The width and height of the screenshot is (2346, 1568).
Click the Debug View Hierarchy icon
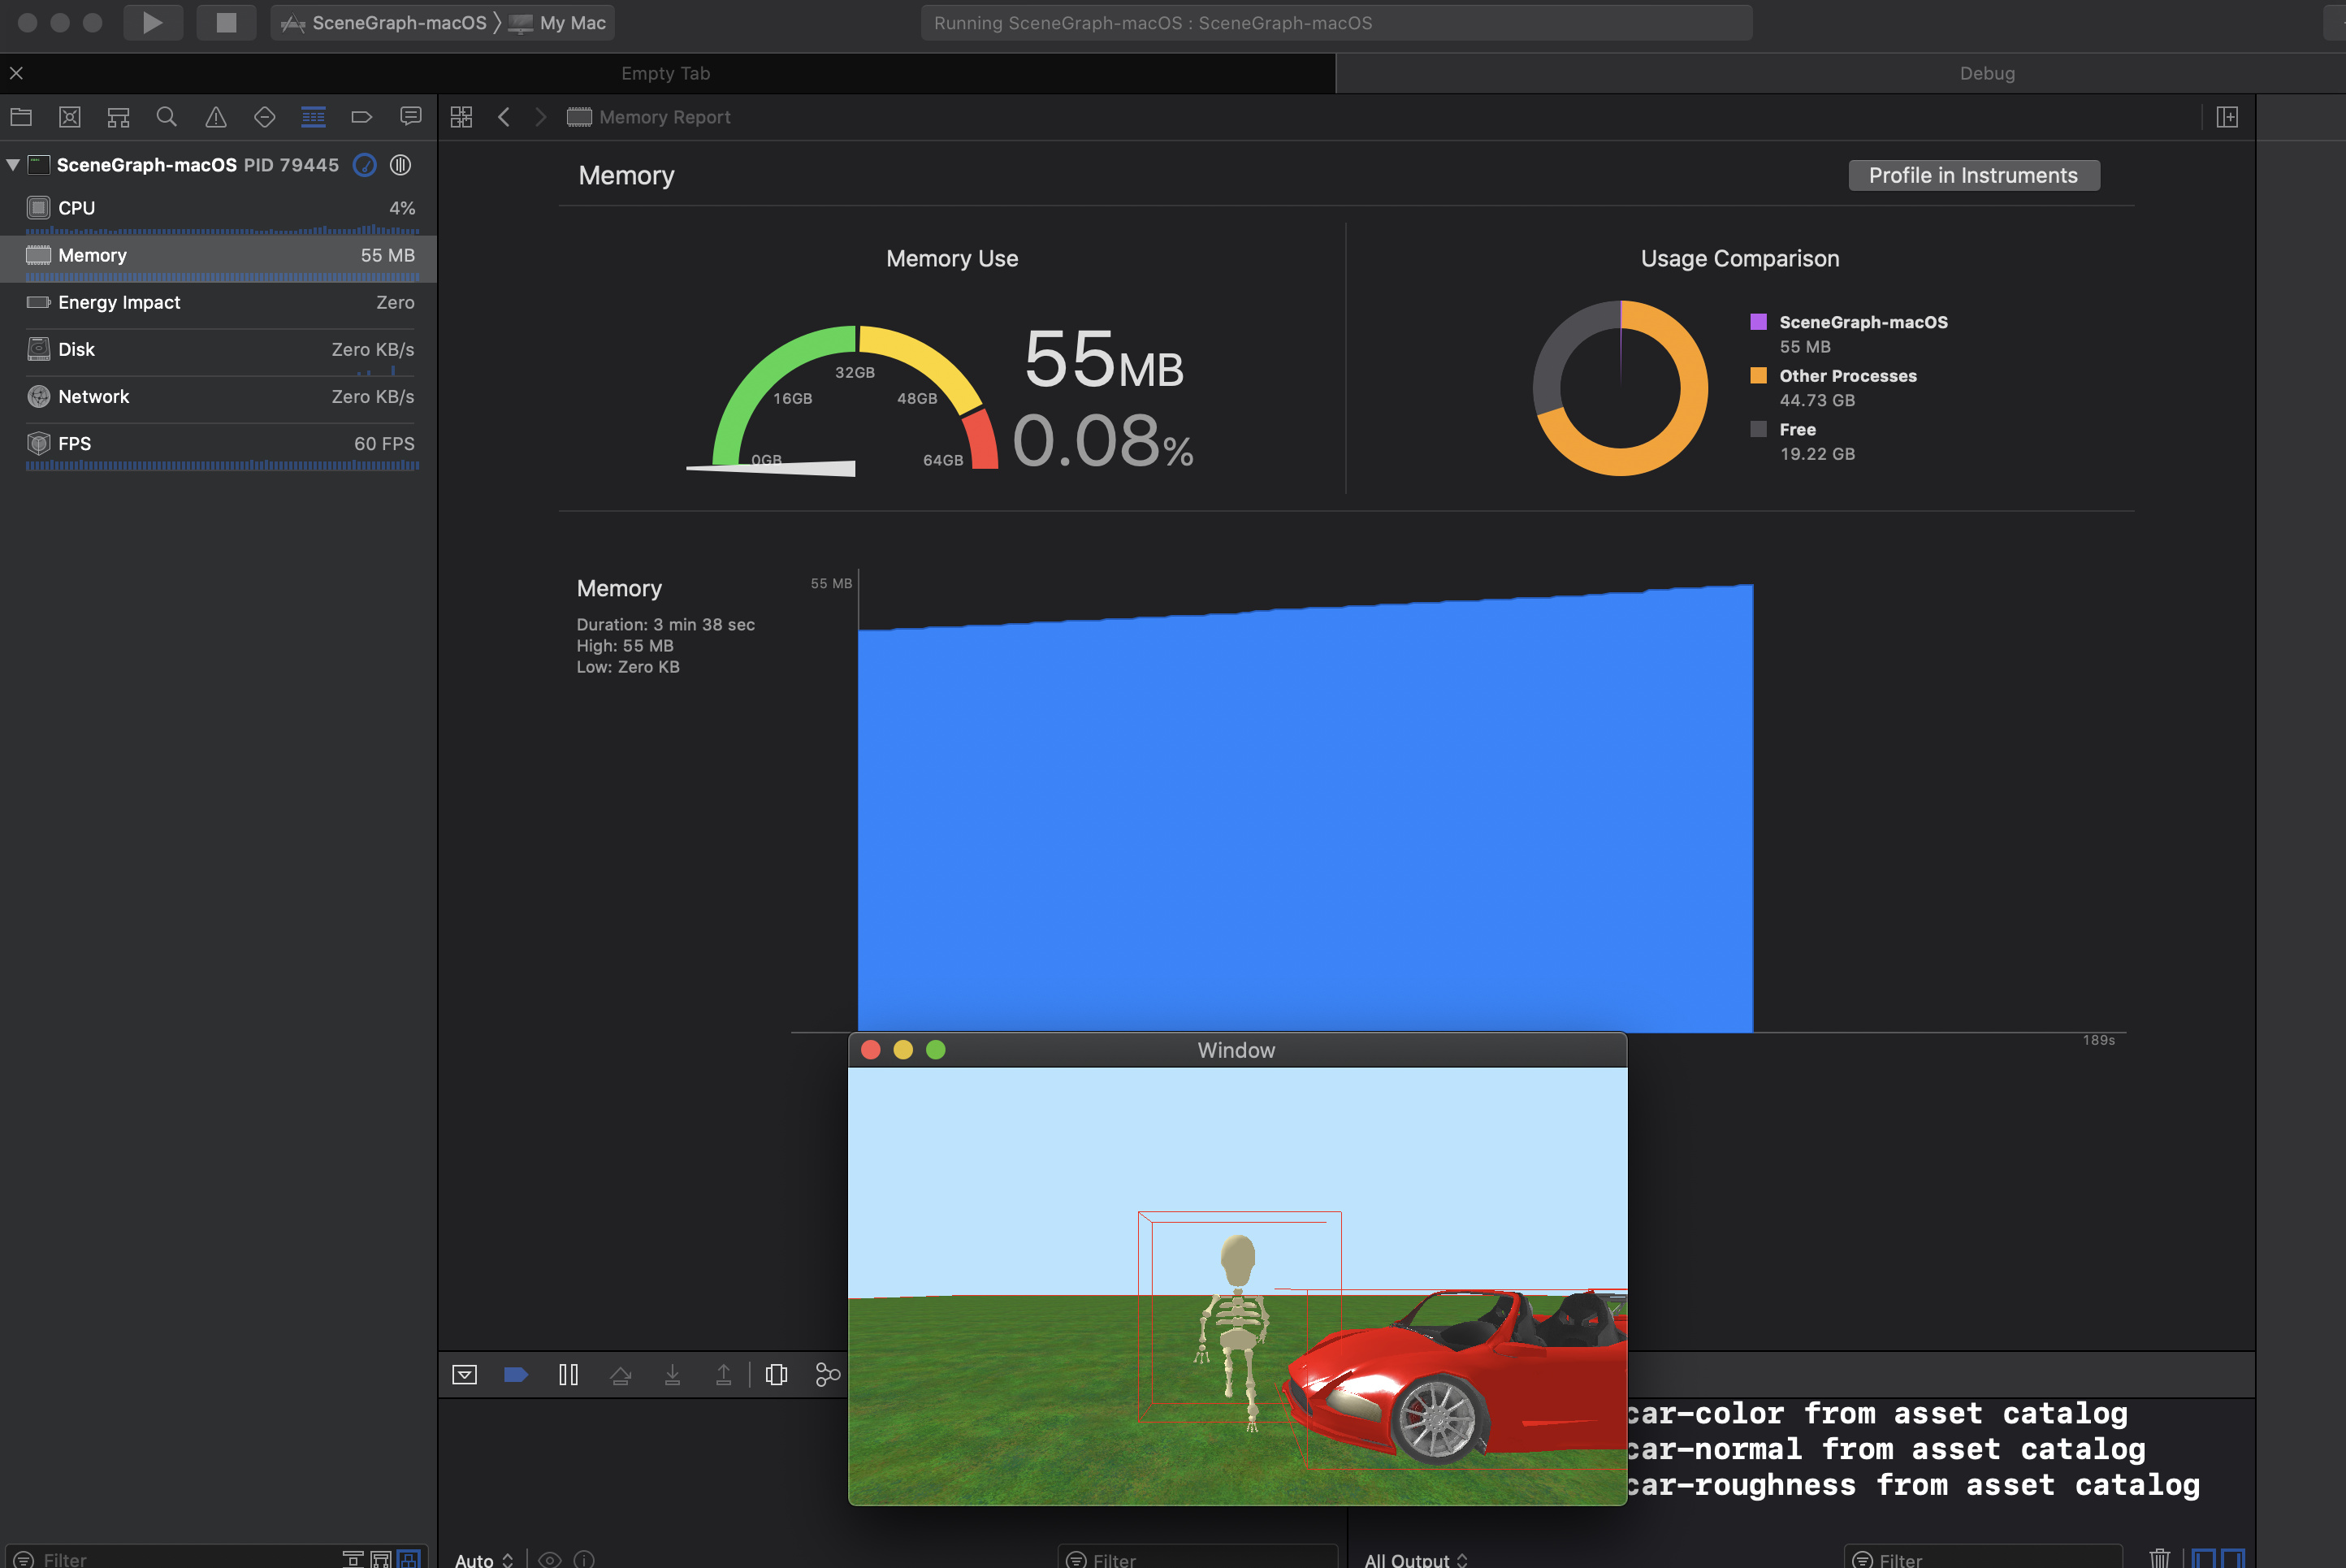pyautogui.click(x=776, y=1375)
